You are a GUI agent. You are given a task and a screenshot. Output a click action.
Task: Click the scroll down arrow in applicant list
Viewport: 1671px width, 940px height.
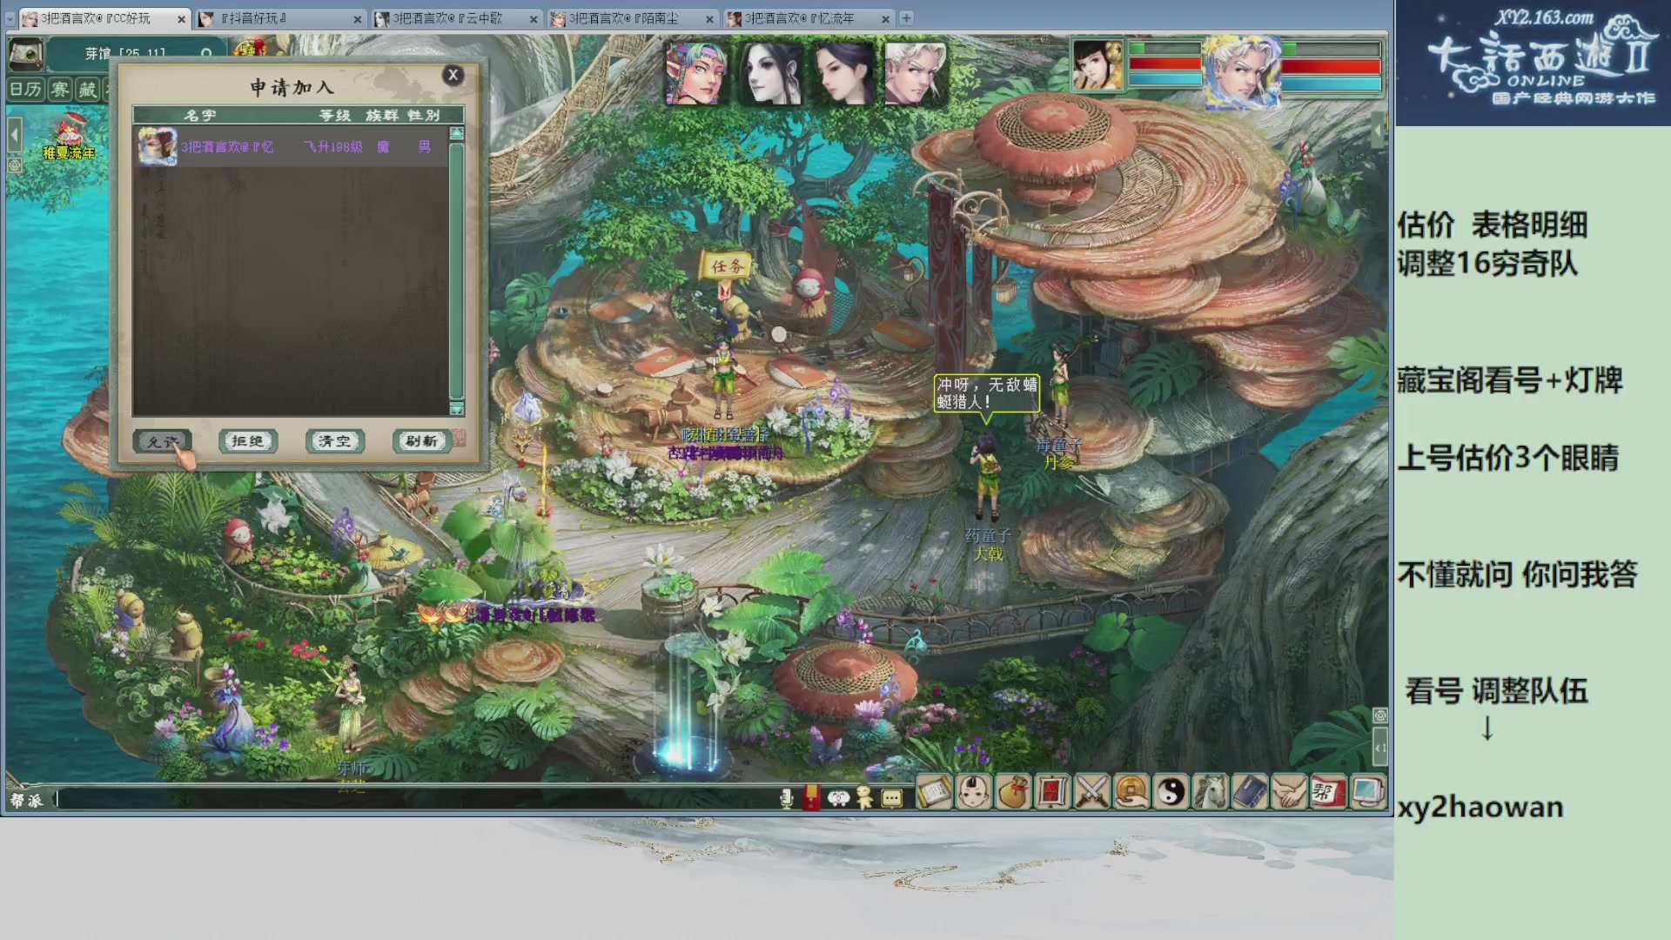pyautogui.click(x=456, y=409)
